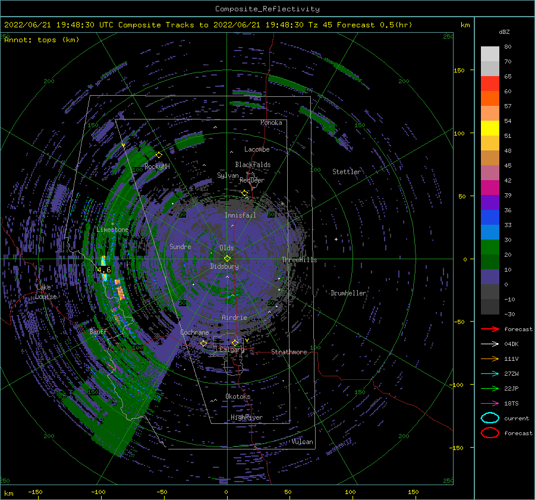Select the magenta 39-42 dBZ swatch
535x500 pixels.
point(490,188)
